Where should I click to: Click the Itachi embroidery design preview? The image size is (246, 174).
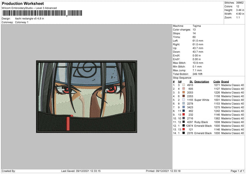[x=87, y=96]
